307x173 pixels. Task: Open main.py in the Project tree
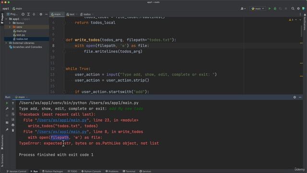(x=20, y=31)
